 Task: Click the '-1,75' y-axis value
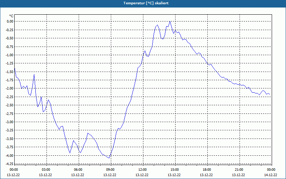[x=10, y=80]
